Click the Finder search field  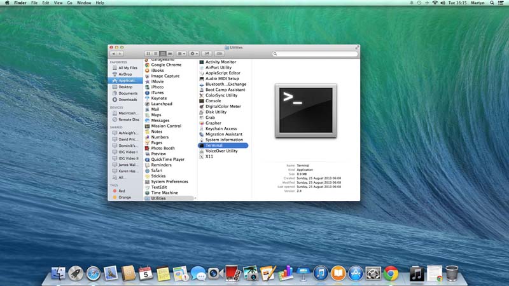315,53
